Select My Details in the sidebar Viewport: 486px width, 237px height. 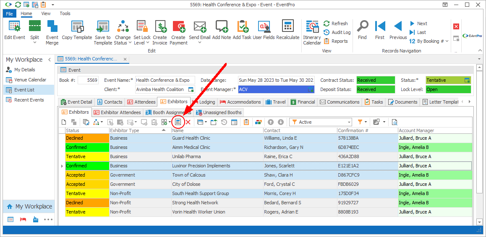[24, 70]
